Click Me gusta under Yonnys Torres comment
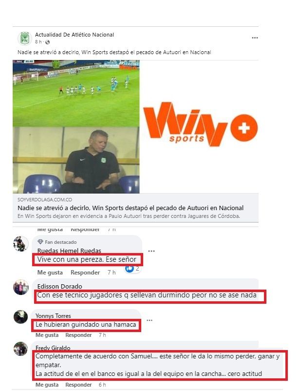 [x=47, y=335]
